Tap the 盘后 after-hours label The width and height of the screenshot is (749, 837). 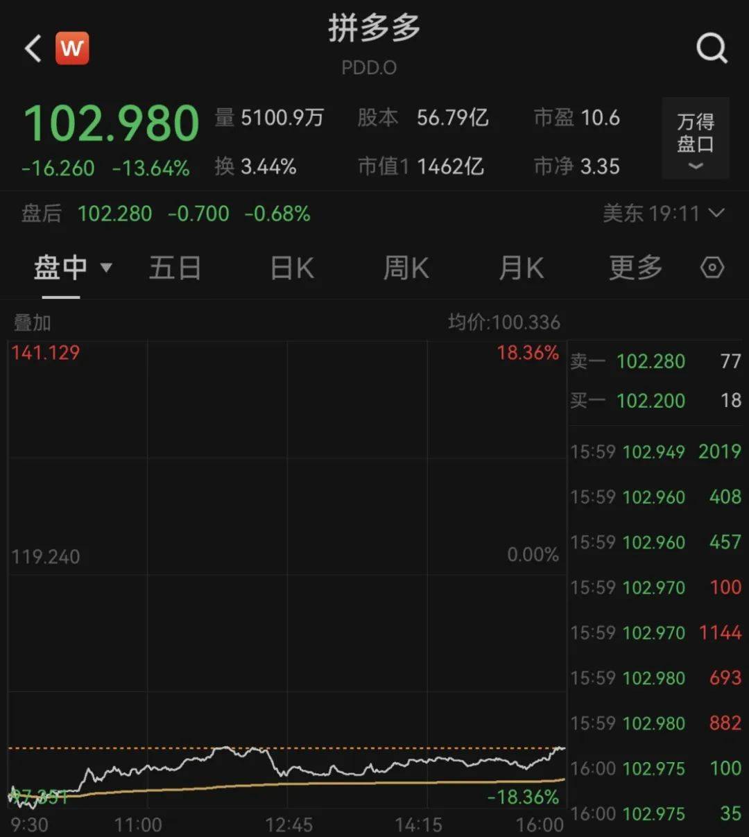[x=42, y=214]
